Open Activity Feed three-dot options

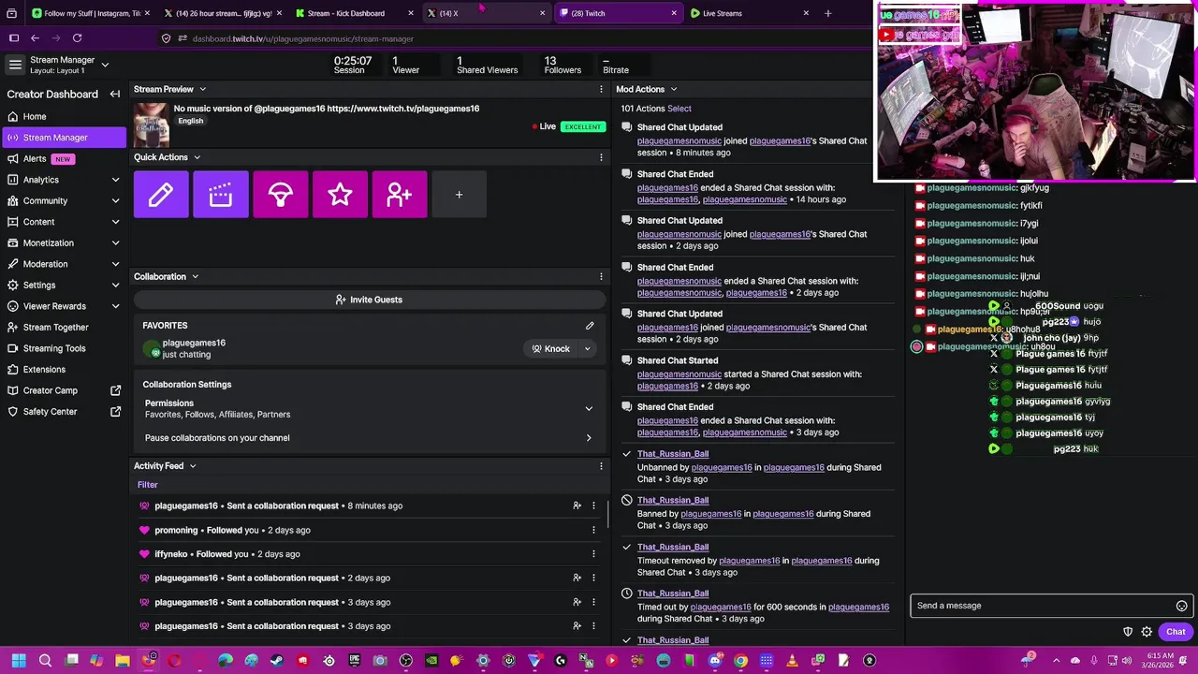601,465
